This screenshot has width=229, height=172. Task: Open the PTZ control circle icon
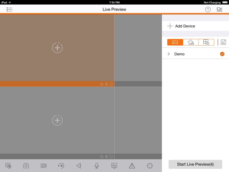pyautogui.click(x=150, y=166)
